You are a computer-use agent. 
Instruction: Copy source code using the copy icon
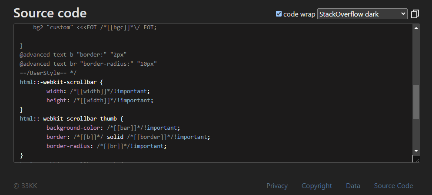(415, 14)
